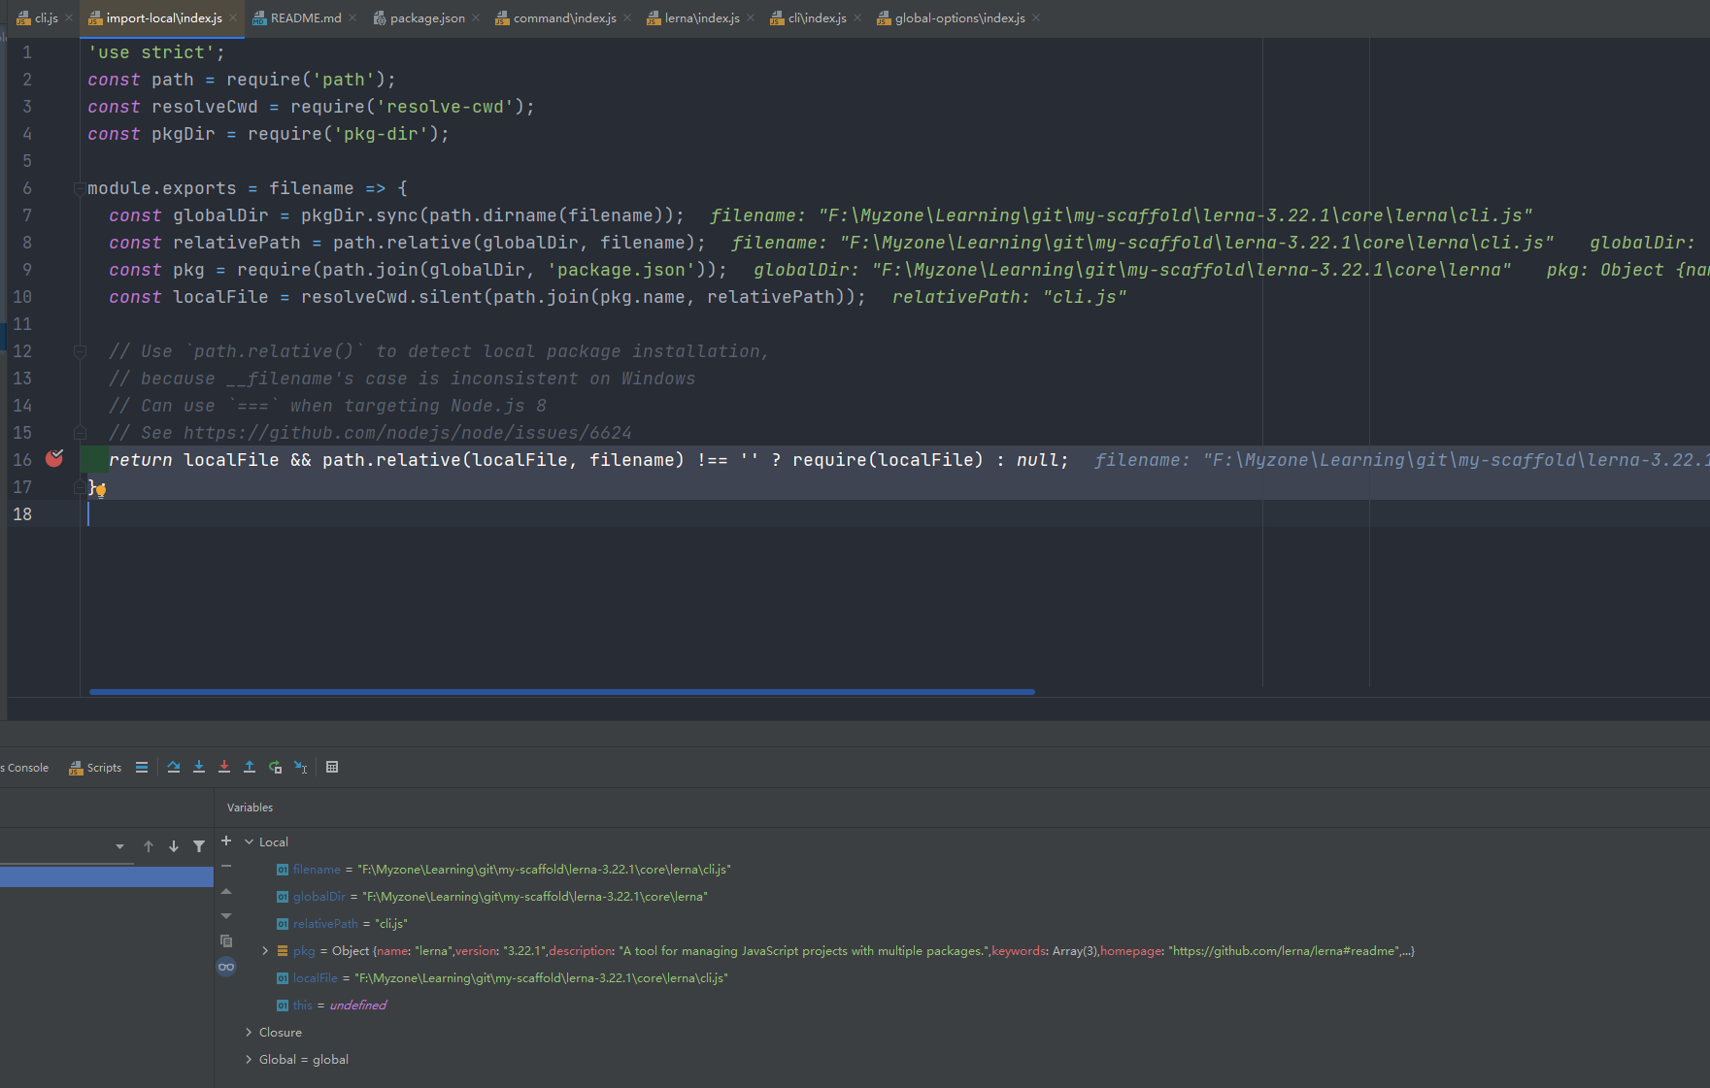The image size is (1710, 1088).
Task: Expand the pkg object variable
Action: coord(265,951)
